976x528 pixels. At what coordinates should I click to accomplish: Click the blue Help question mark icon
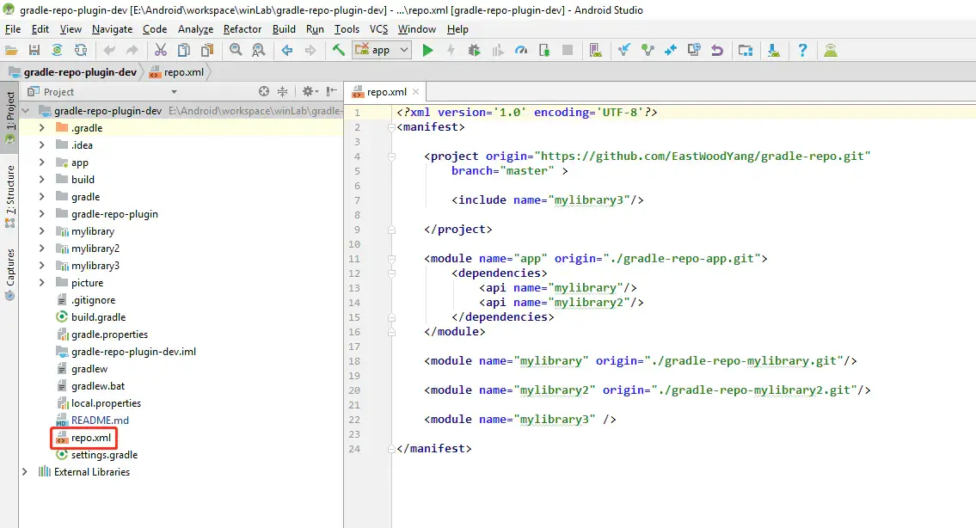tap(802, 51)
